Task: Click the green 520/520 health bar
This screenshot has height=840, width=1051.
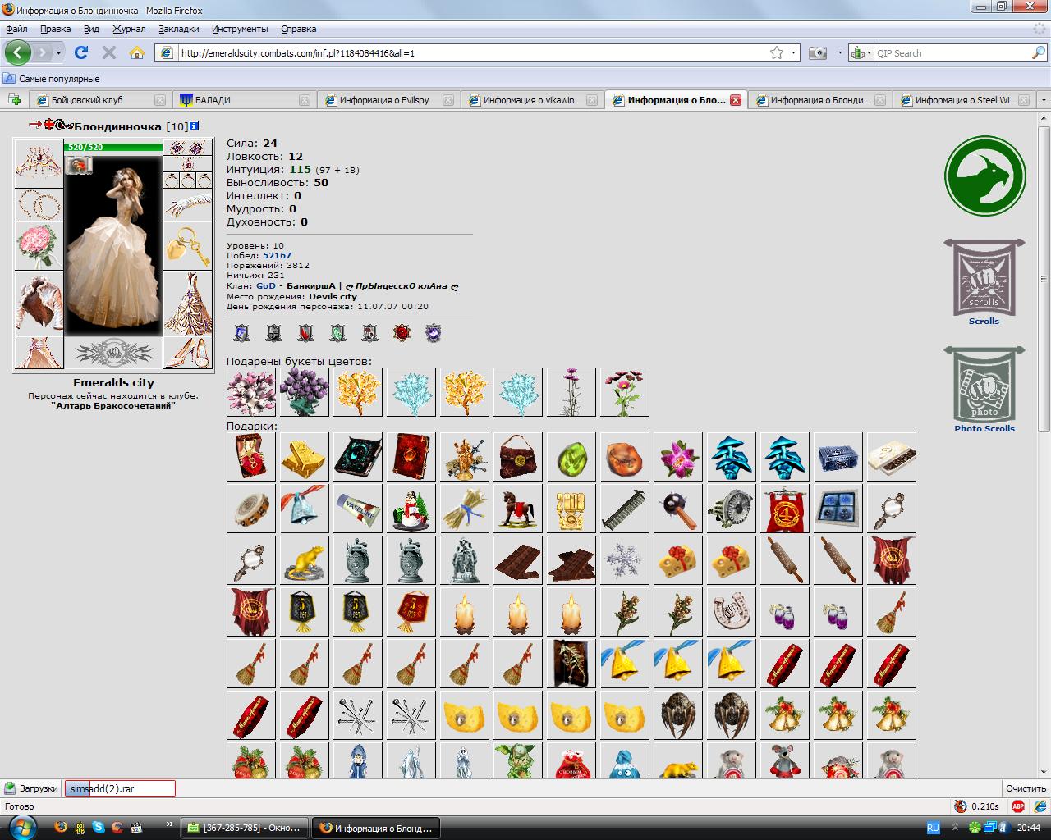Action: (x=113, y=147)
